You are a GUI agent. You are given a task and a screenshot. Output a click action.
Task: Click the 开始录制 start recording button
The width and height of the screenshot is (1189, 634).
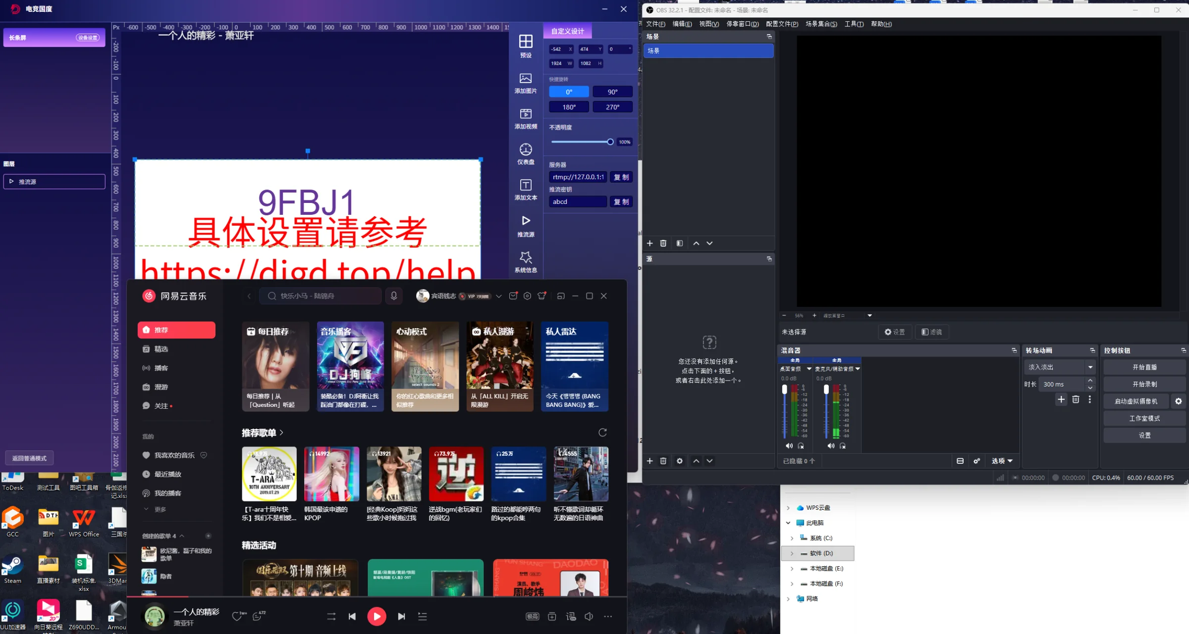pyautogui.click(x=1144, y=384)
